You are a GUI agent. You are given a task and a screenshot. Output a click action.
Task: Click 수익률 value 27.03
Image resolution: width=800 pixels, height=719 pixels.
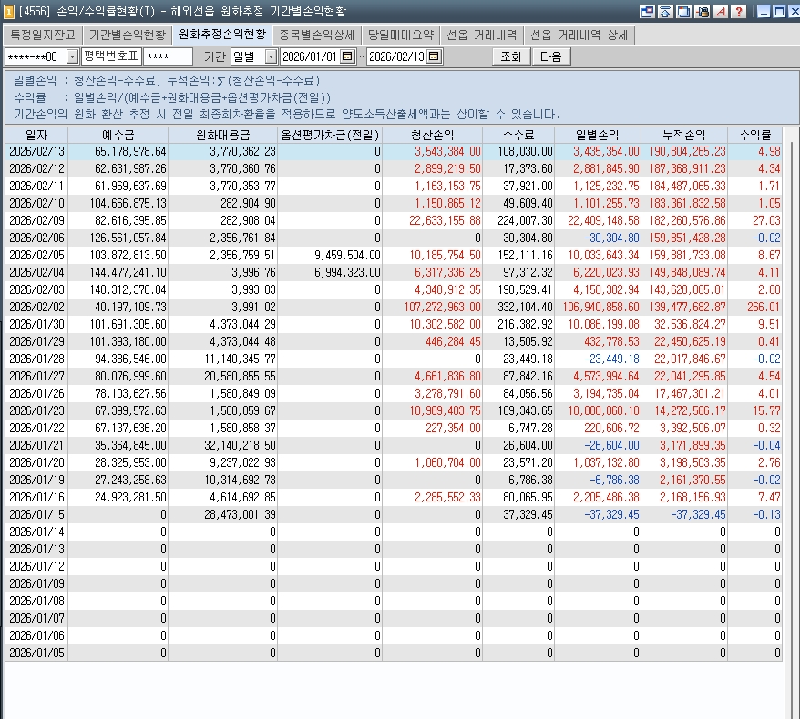tap(766, 220)
